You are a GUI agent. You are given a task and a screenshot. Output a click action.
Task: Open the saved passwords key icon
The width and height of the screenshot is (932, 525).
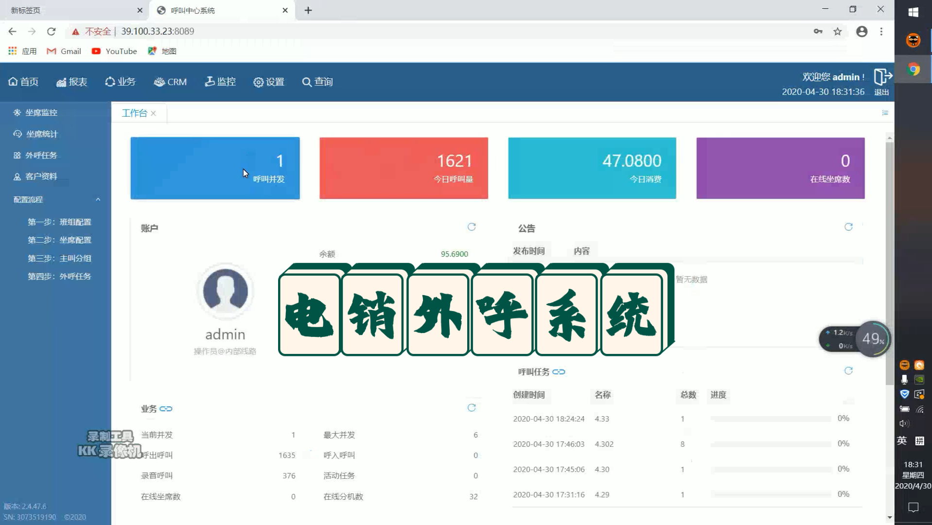point(818,32)
